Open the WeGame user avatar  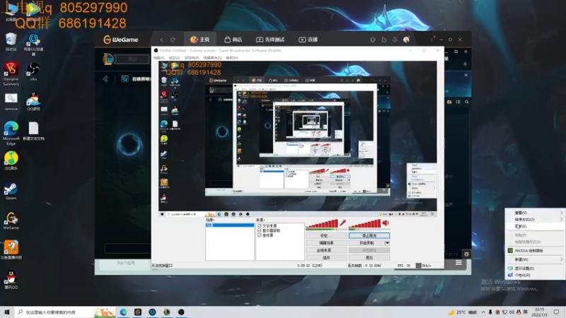point(406,40)
